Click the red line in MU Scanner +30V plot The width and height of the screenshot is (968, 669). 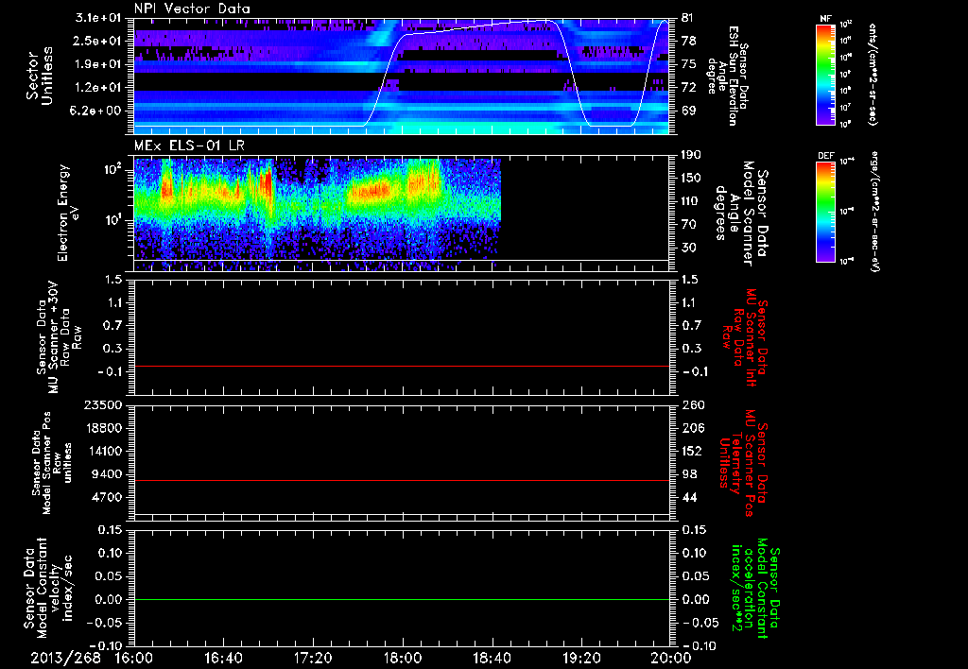pos(402,366)
